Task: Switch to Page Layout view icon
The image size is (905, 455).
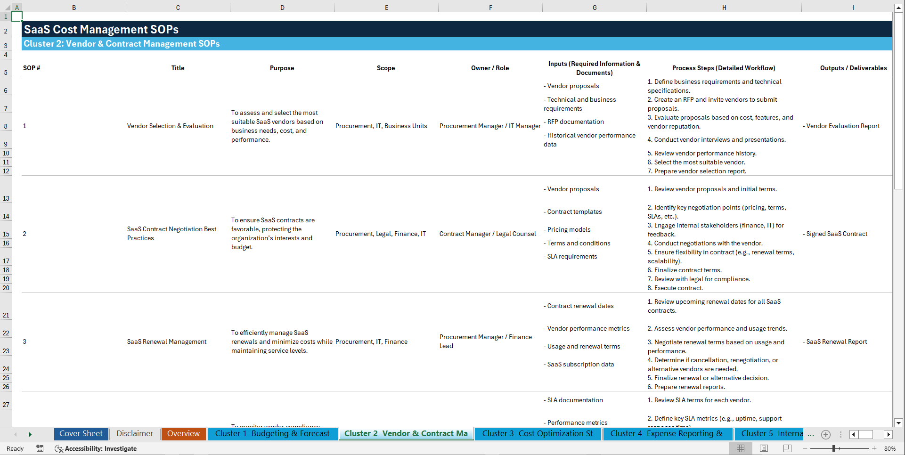Action: (x=764, y=448)
